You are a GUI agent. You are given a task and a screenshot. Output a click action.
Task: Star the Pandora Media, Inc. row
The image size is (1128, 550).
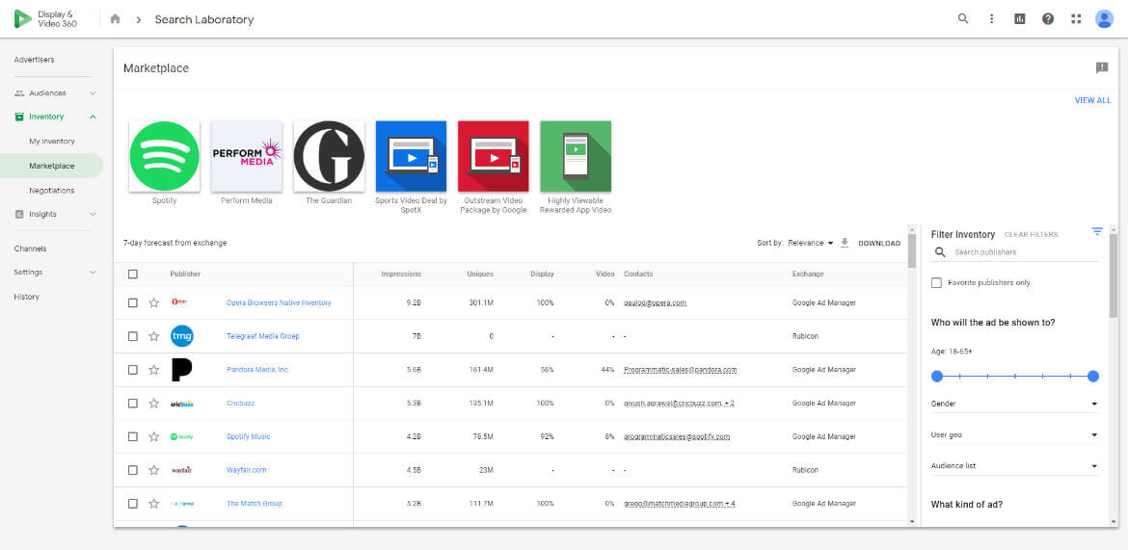(x=153, y=370)
